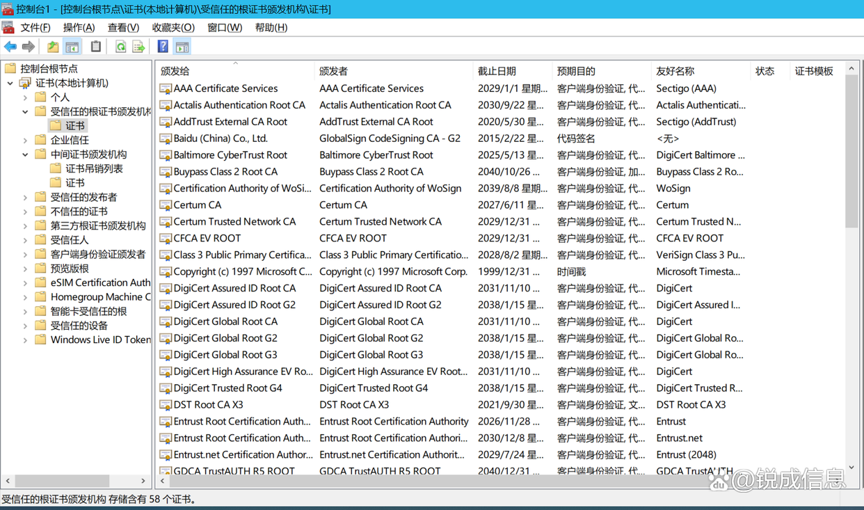Viewport: 864px width, 510px height.
Task: Click the tree pane's horizontal scrollbar thumb
Action: click(62, 481)
